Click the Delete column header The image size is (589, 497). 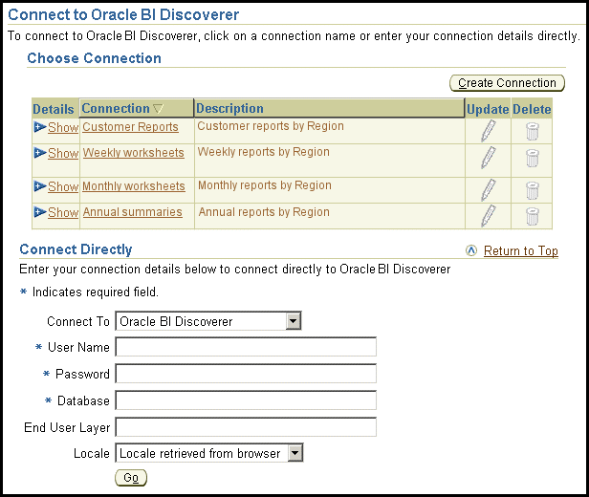click(532, 109)
